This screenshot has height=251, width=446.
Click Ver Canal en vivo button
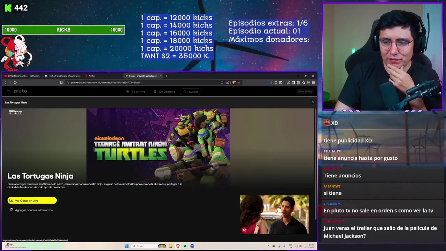click(x=32, y=200)
